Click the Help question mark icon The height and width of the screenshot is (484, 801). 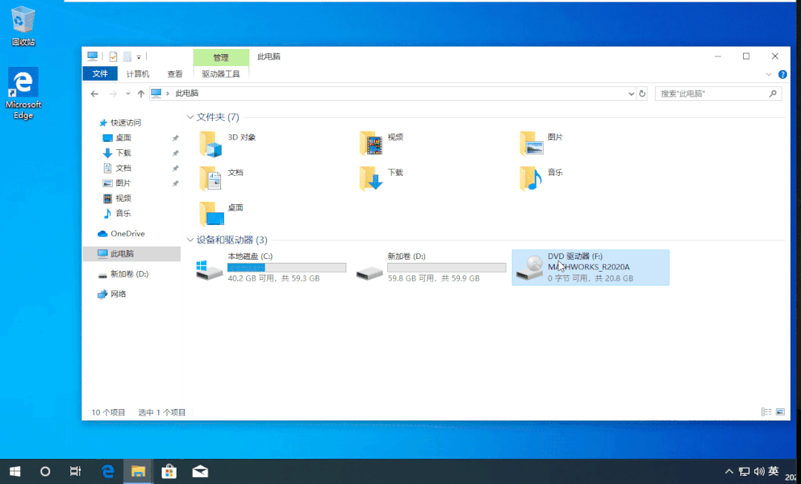pyautogui.click(x=781, y=74)
